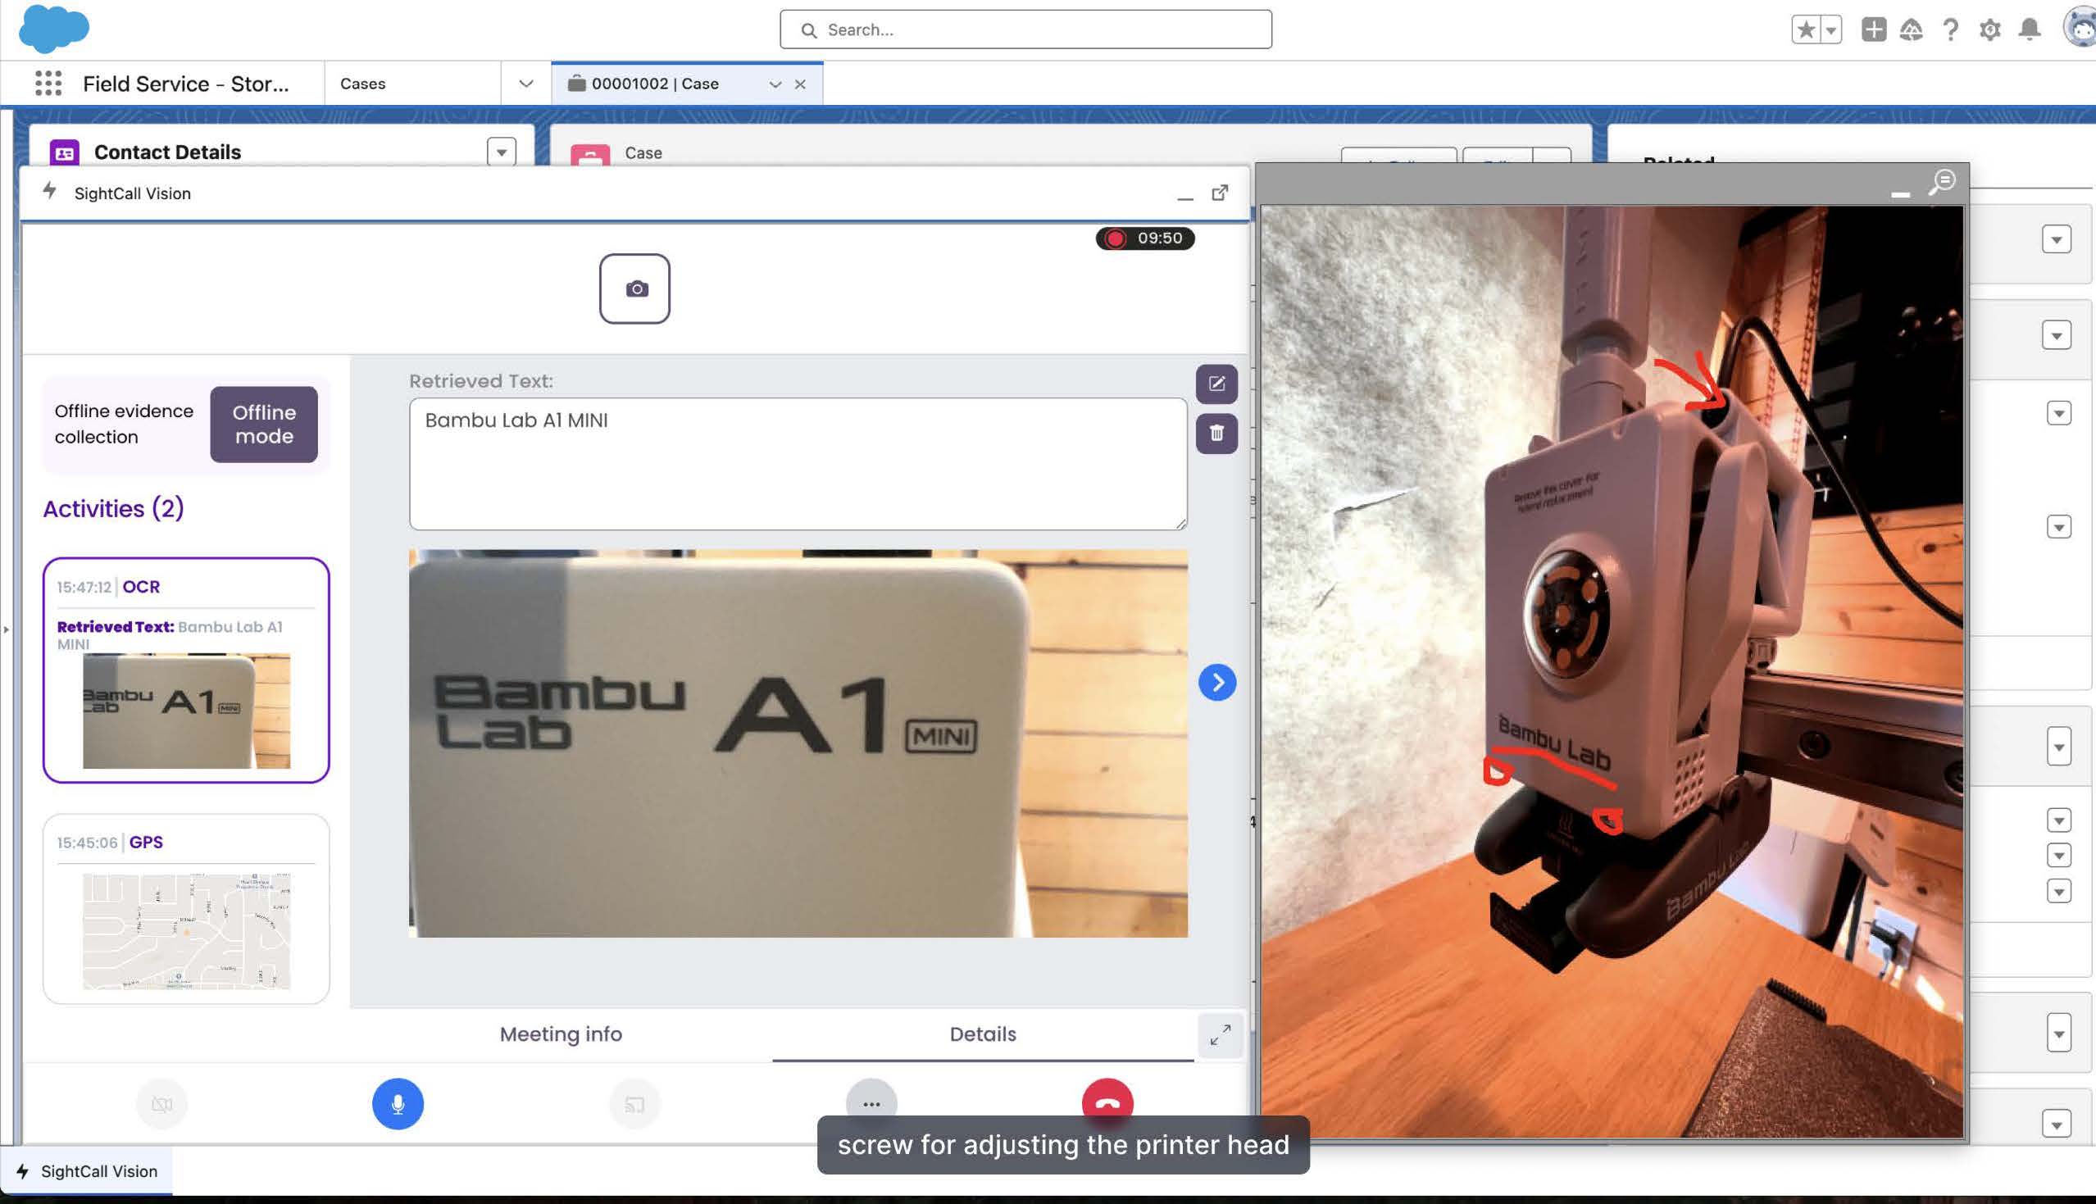Expand the fourth Related list dropdown arrow
Screen dimensions: 2096x1204
(2058, 527)
